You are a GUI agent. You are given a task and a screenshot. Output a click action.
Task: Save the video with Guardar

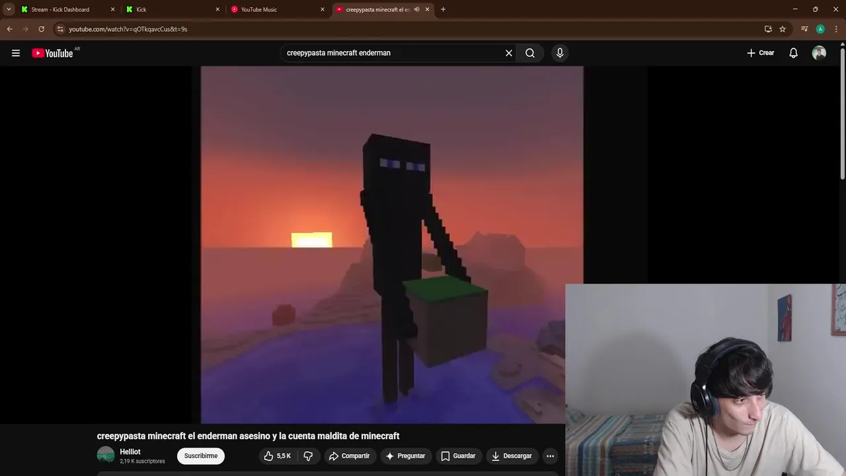click(458, 456)
